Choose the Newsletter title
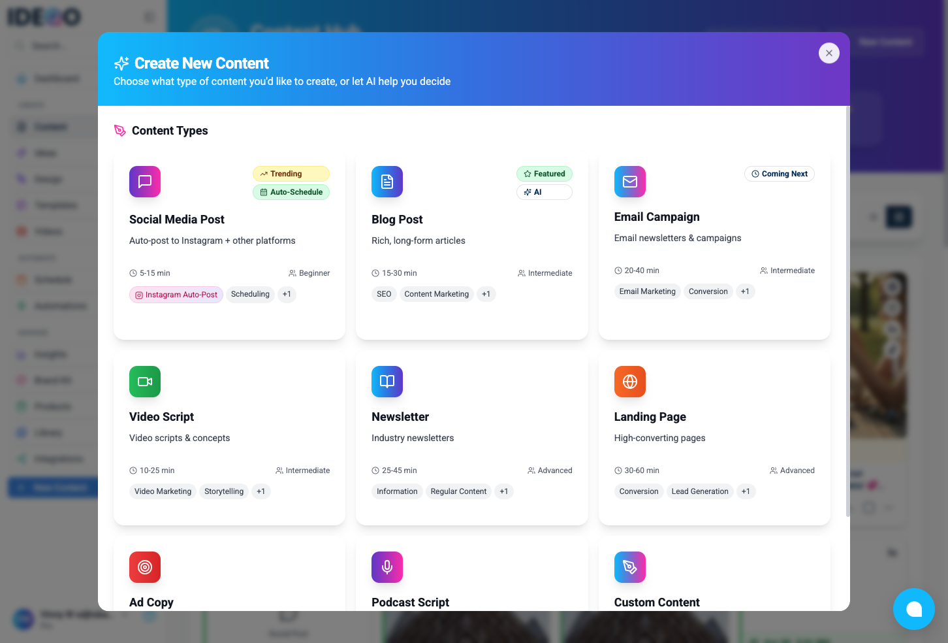This screenshot has width=948, height=643. 400,417
